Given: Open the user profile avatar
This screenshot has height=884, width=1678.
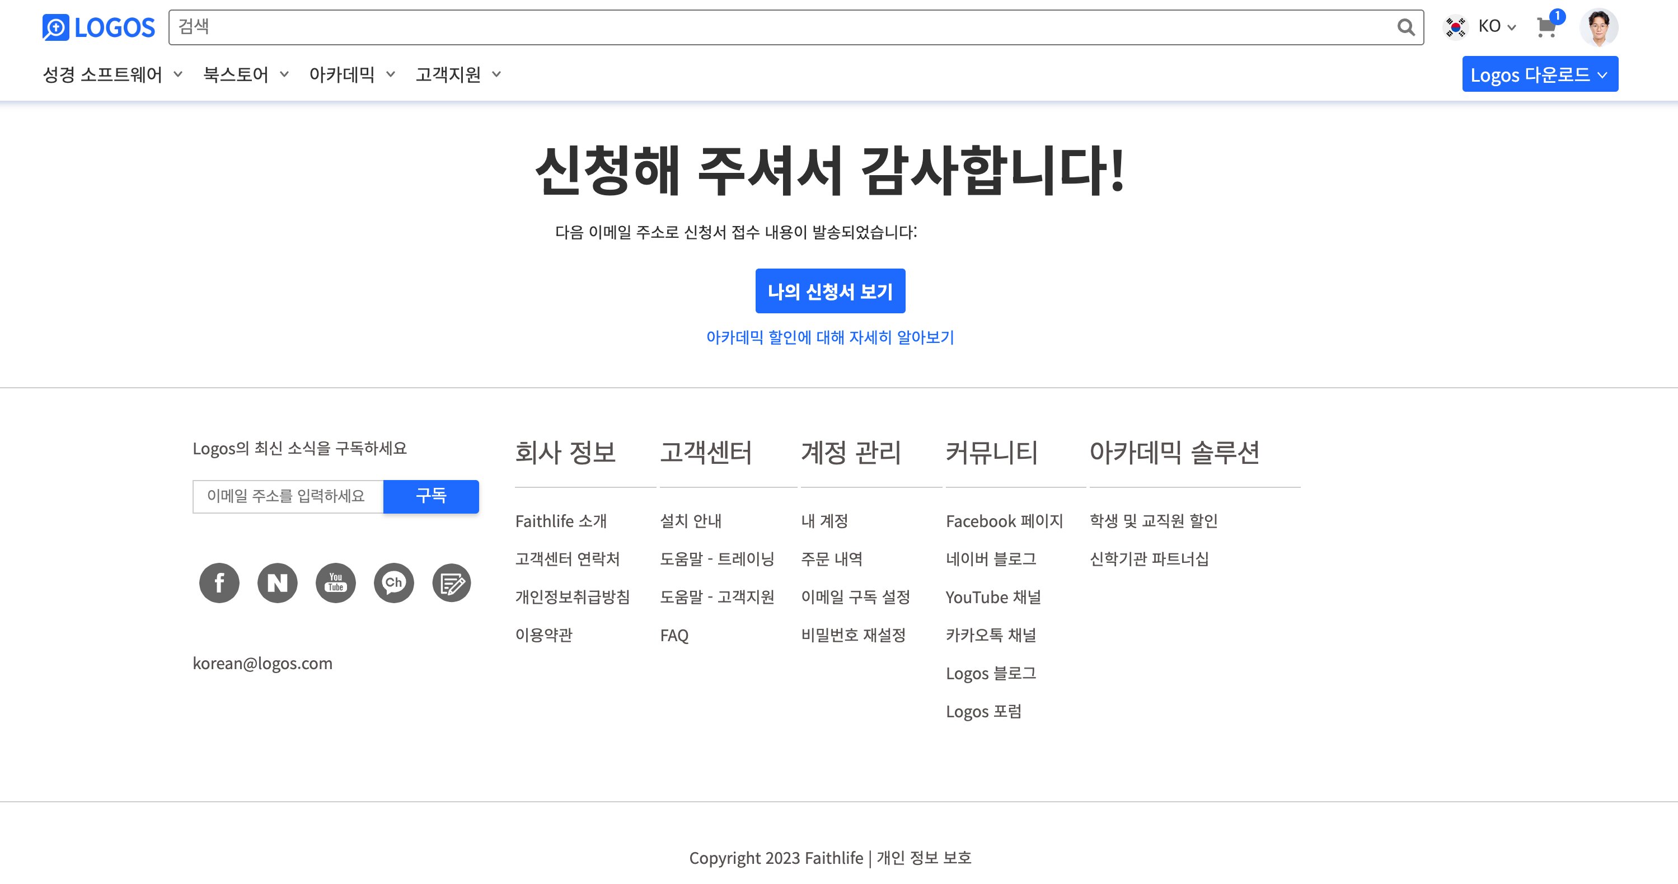Looking at the screenshot, I should pyautogui.click(x=1599, y=27).
